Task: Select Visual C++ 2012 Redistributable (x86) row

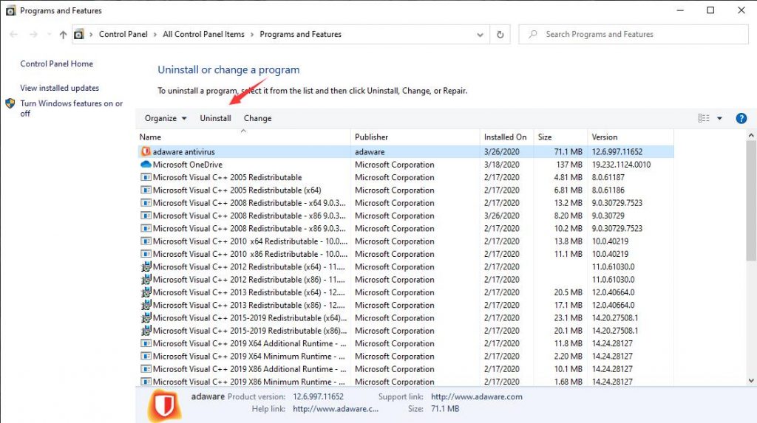Action: [x=406, y=279]
